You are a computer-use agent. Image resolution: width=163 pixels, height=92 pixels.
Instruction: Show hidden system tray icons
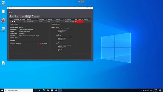142,90
